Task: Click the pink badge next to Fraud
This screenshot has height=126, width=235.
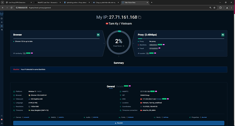Action: 159,48
